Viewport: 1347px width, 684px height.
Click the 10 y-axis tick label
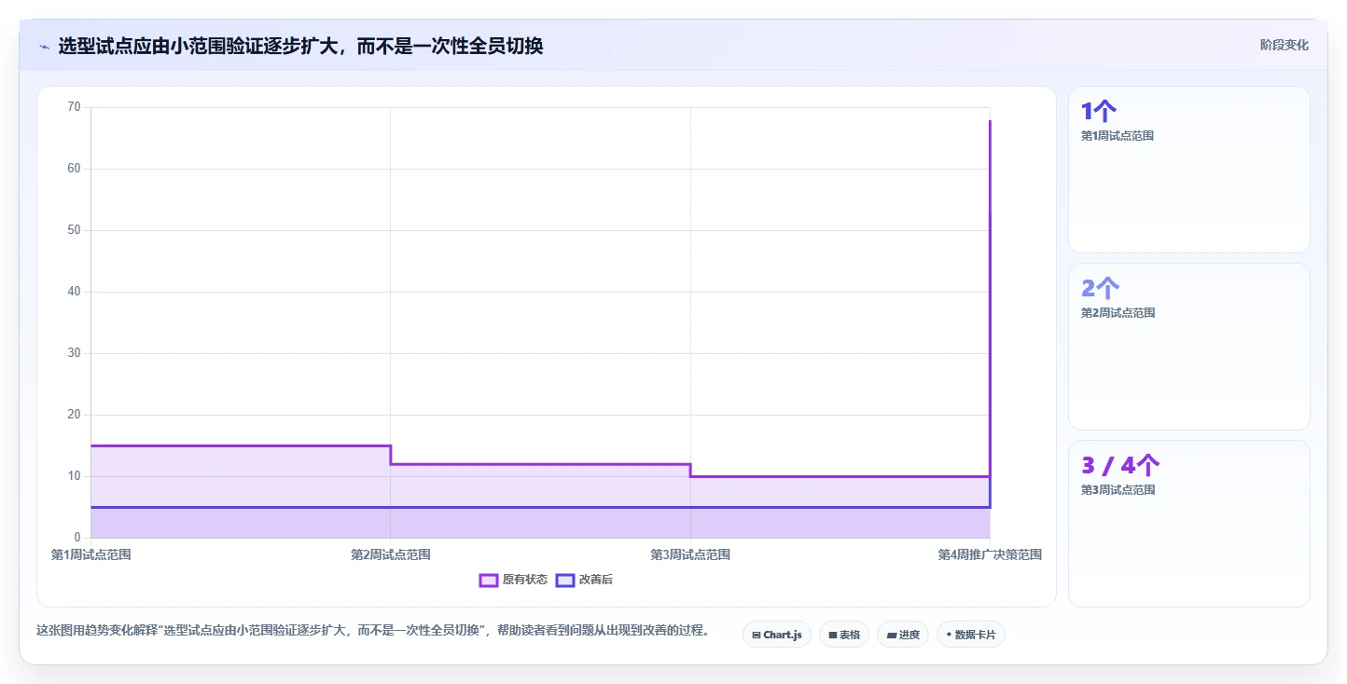75,476
